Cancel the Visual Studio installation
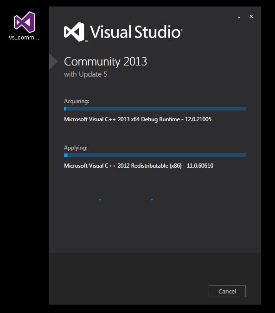The height and width of the screenshot is (313, 275). pos(227,291)
